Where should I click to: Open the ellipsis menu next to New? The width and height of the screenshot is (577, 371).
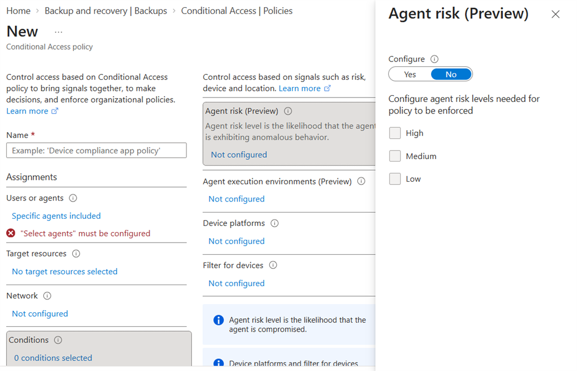pos(58,32)
